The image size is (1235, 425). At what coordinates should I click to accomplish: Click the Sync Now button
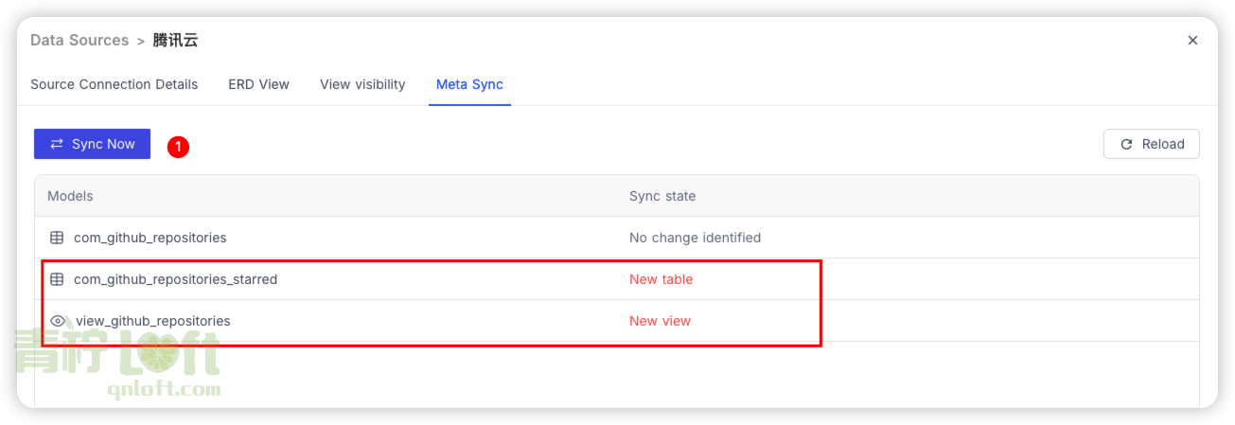coord(92,144)
